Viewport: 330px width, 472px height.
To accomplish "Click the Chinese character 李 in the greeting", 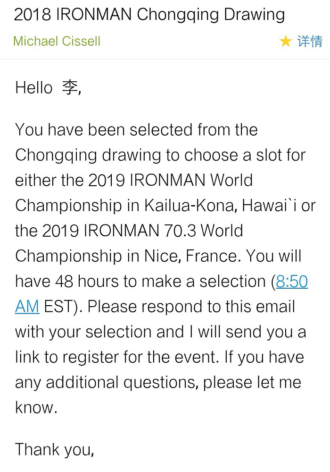I will point(71,88).
